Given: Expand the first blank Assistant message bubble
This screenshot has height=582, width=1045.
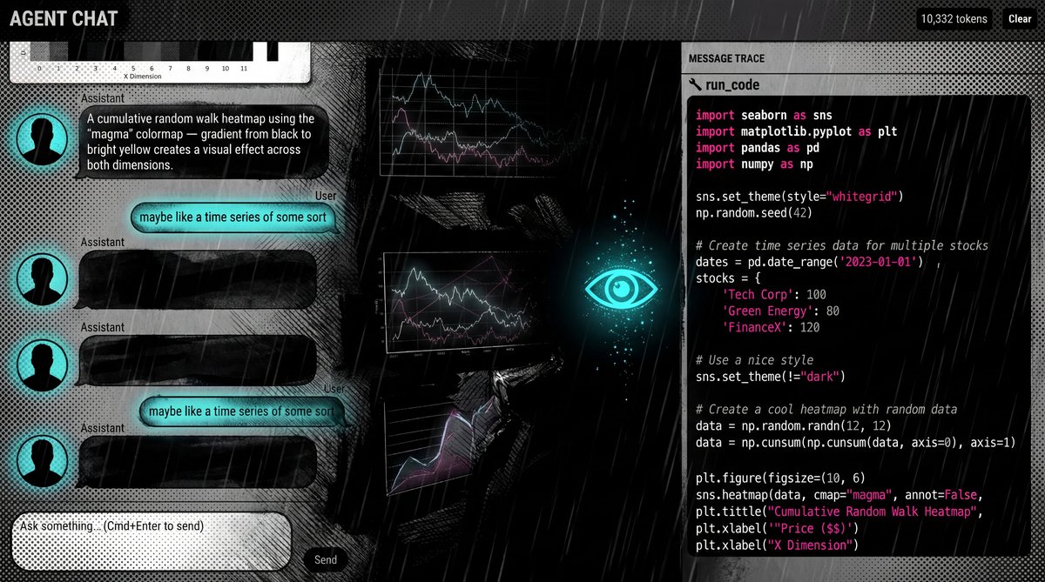Looking at the screenshot, I should (197, 278).
